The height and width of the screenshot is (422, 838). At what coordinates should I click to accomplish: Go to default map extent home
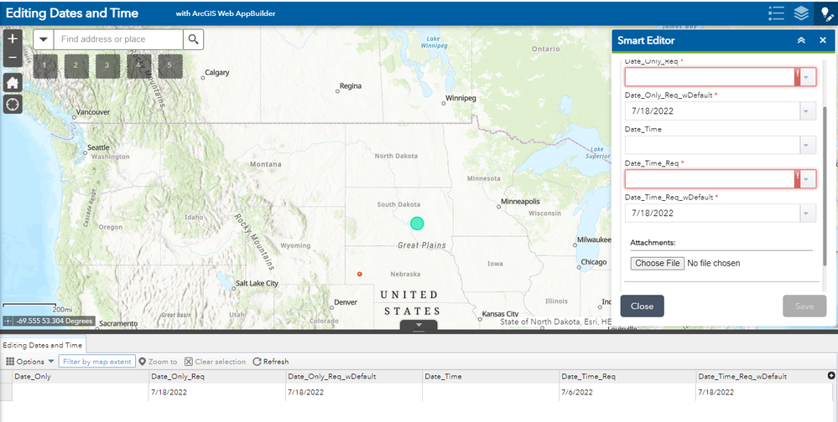pos(13,83)
